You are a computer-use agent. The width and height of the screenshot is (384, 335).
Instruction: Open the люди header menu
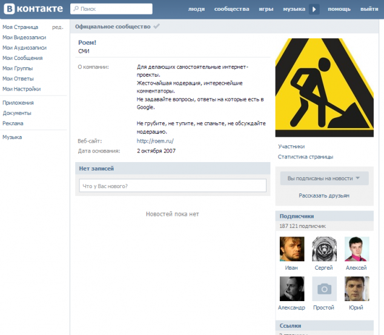point(196,9)
